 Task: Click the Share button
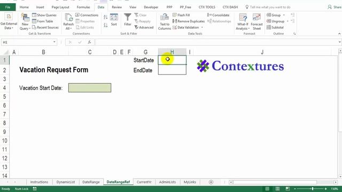335,7
